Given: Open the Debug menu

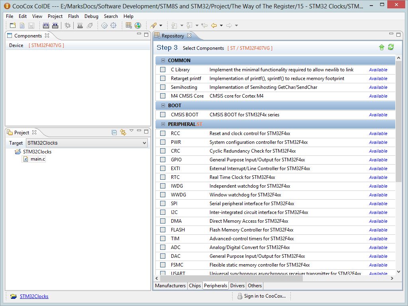Looking at the screenshot, I should (x=91, y=16).
